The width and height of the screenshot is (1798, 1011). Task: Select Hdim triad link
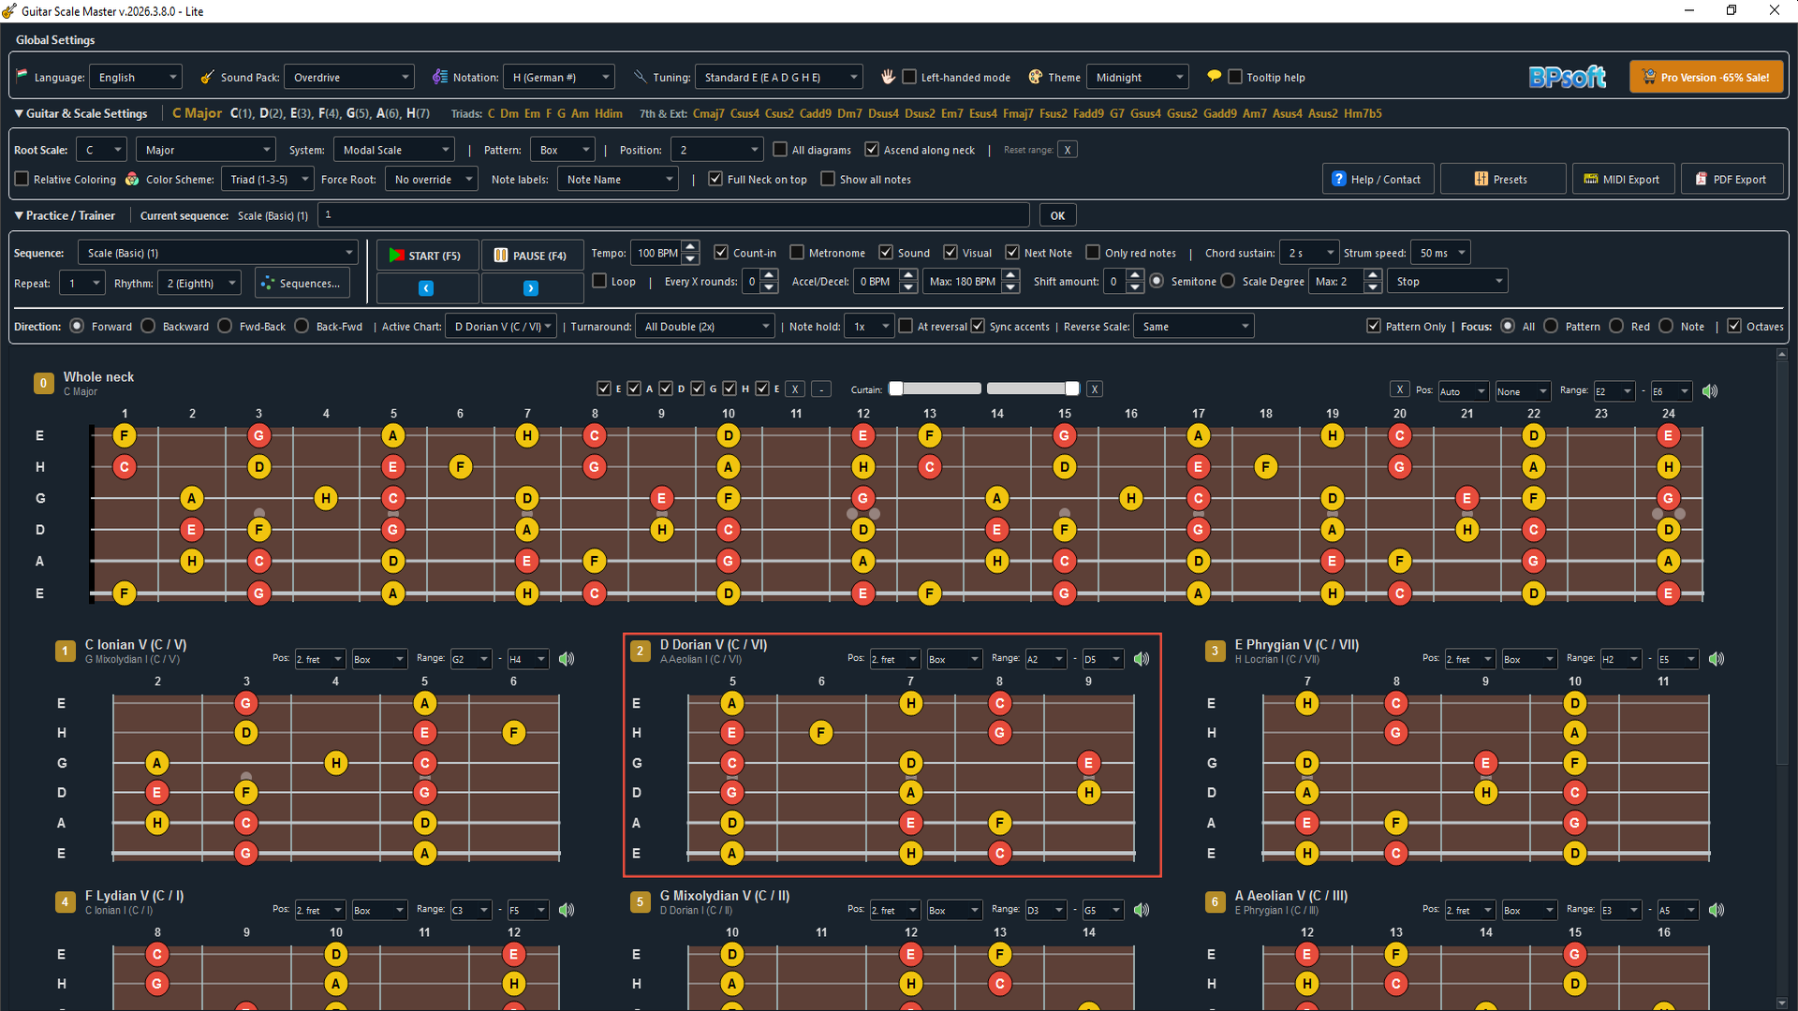pyautogui.click(x=608, y=113)
